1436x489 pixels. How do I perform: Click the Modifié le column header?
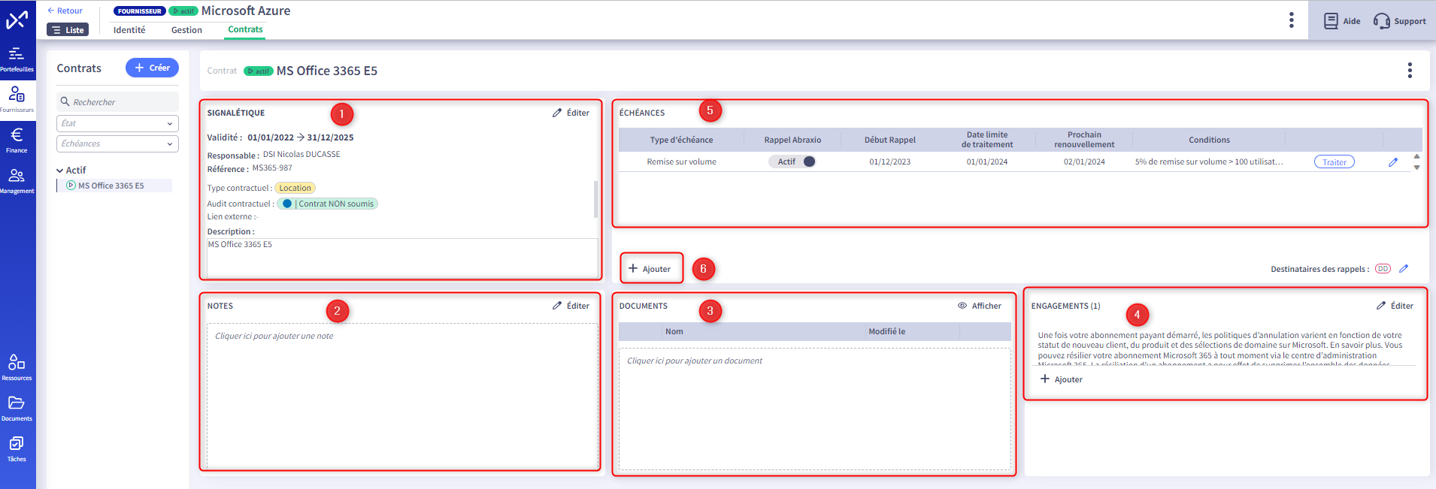point(887,331)
